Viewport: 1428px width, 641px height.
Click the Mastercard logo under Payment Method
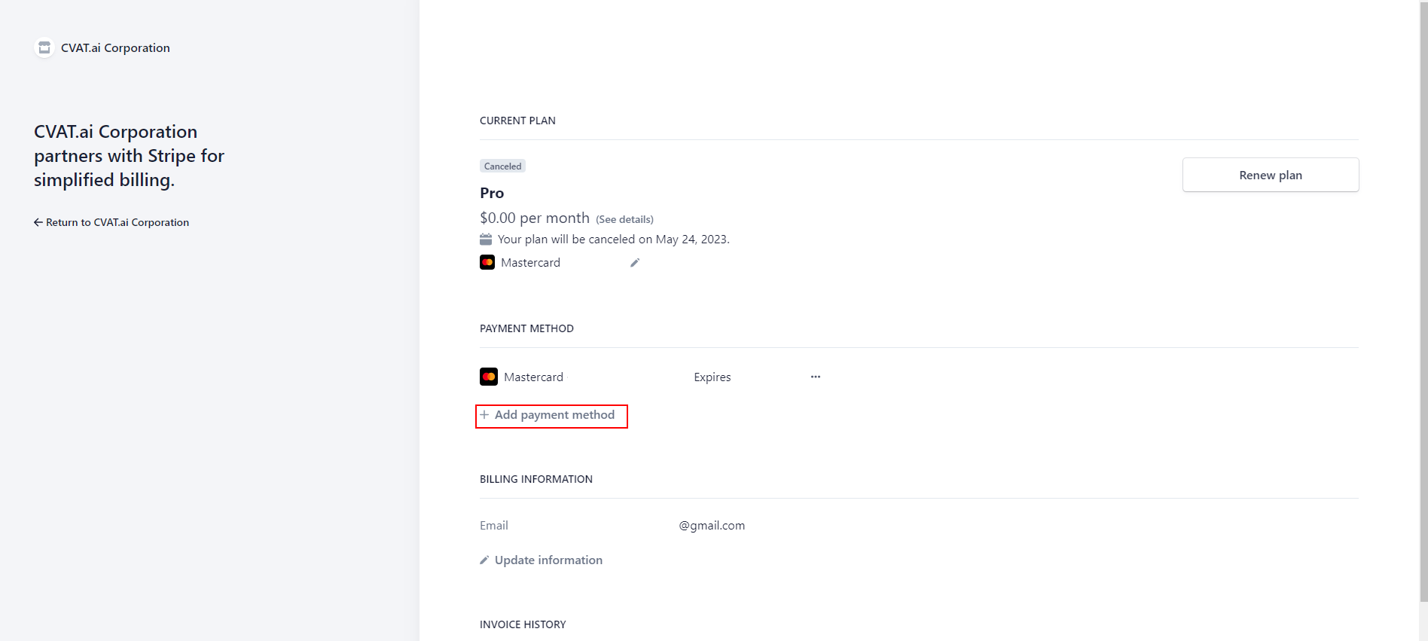(x=489, y=377)
